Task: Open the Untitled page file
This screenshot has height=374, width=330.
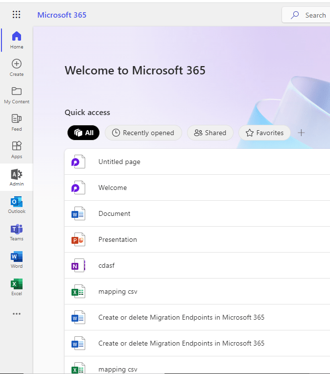Action: (x=197, y=162)
